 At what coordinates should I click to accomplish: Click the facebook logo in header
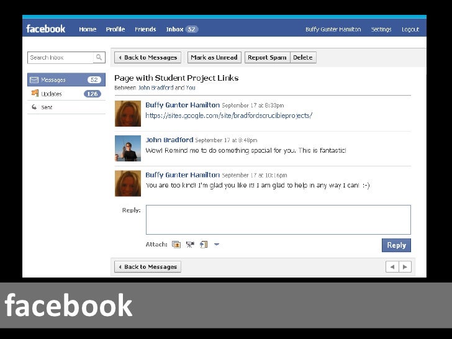click(x=45, y=29)
